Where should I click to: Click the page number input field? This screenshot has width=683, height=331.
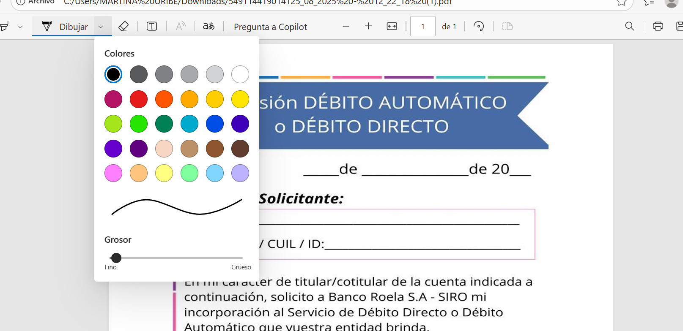(x=422, y=27)
